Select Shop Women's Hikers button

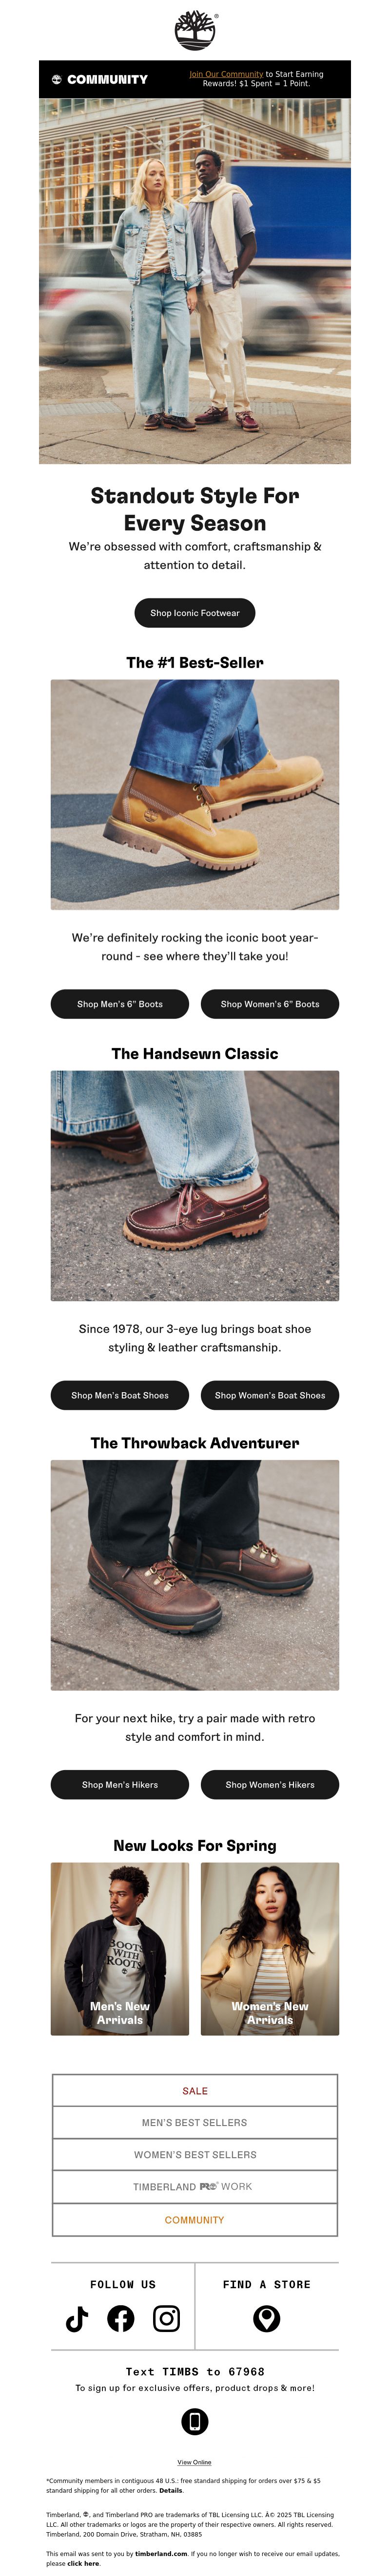point(270,1784)
